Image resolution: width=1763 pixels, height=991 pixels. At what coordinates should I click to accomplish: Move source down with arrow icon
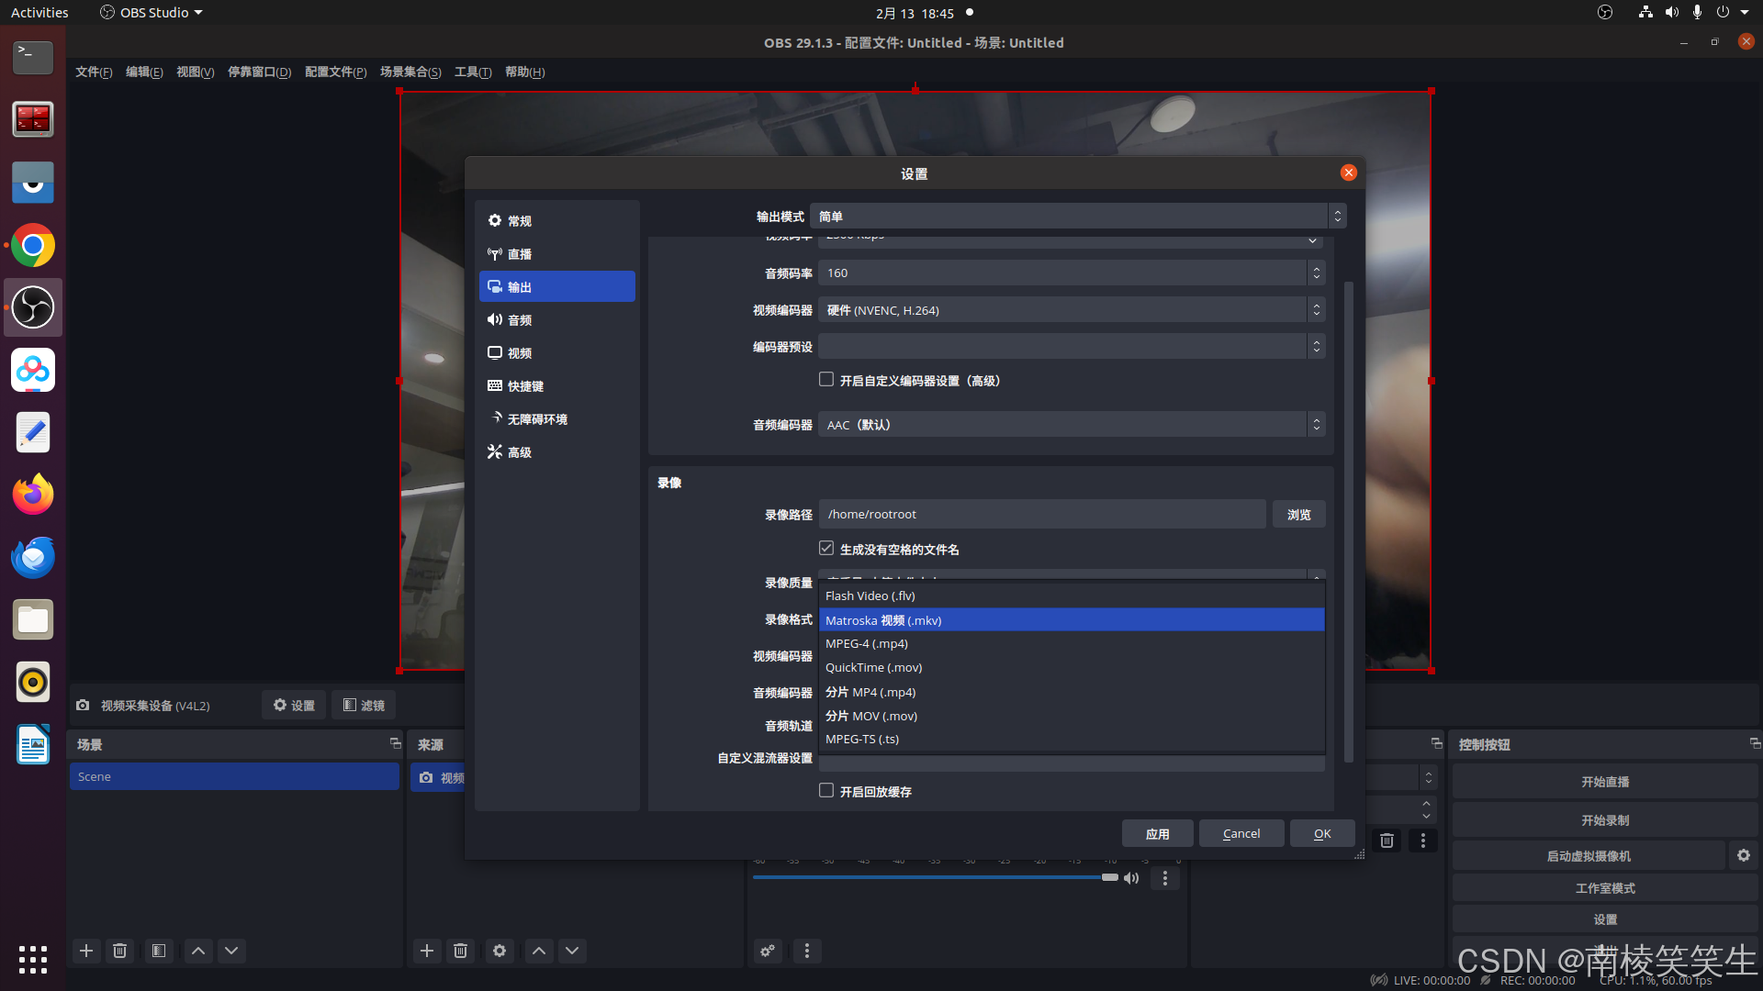572,951
